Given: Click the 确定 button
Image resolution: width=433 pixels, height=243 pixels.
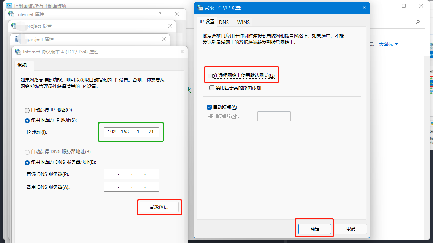Looking at the screenshot, I should [315, 229].
